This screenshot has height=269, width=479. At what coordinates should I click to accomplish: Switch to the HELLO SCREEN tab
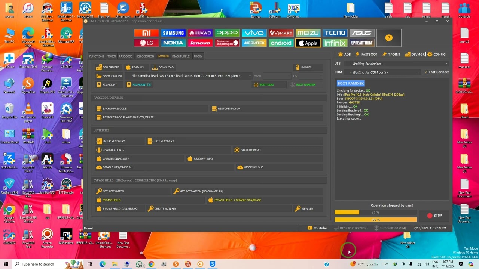tap(145, 56)
